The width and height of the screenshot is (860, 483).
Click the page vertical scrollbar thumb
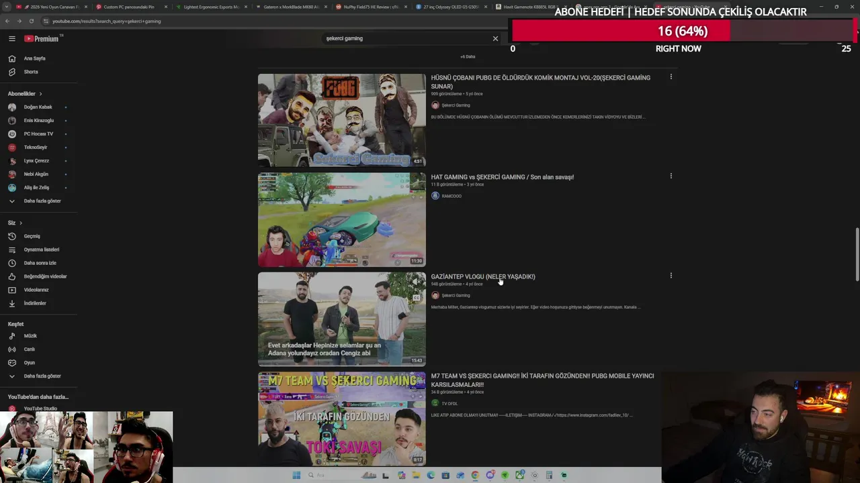(857, 255)
